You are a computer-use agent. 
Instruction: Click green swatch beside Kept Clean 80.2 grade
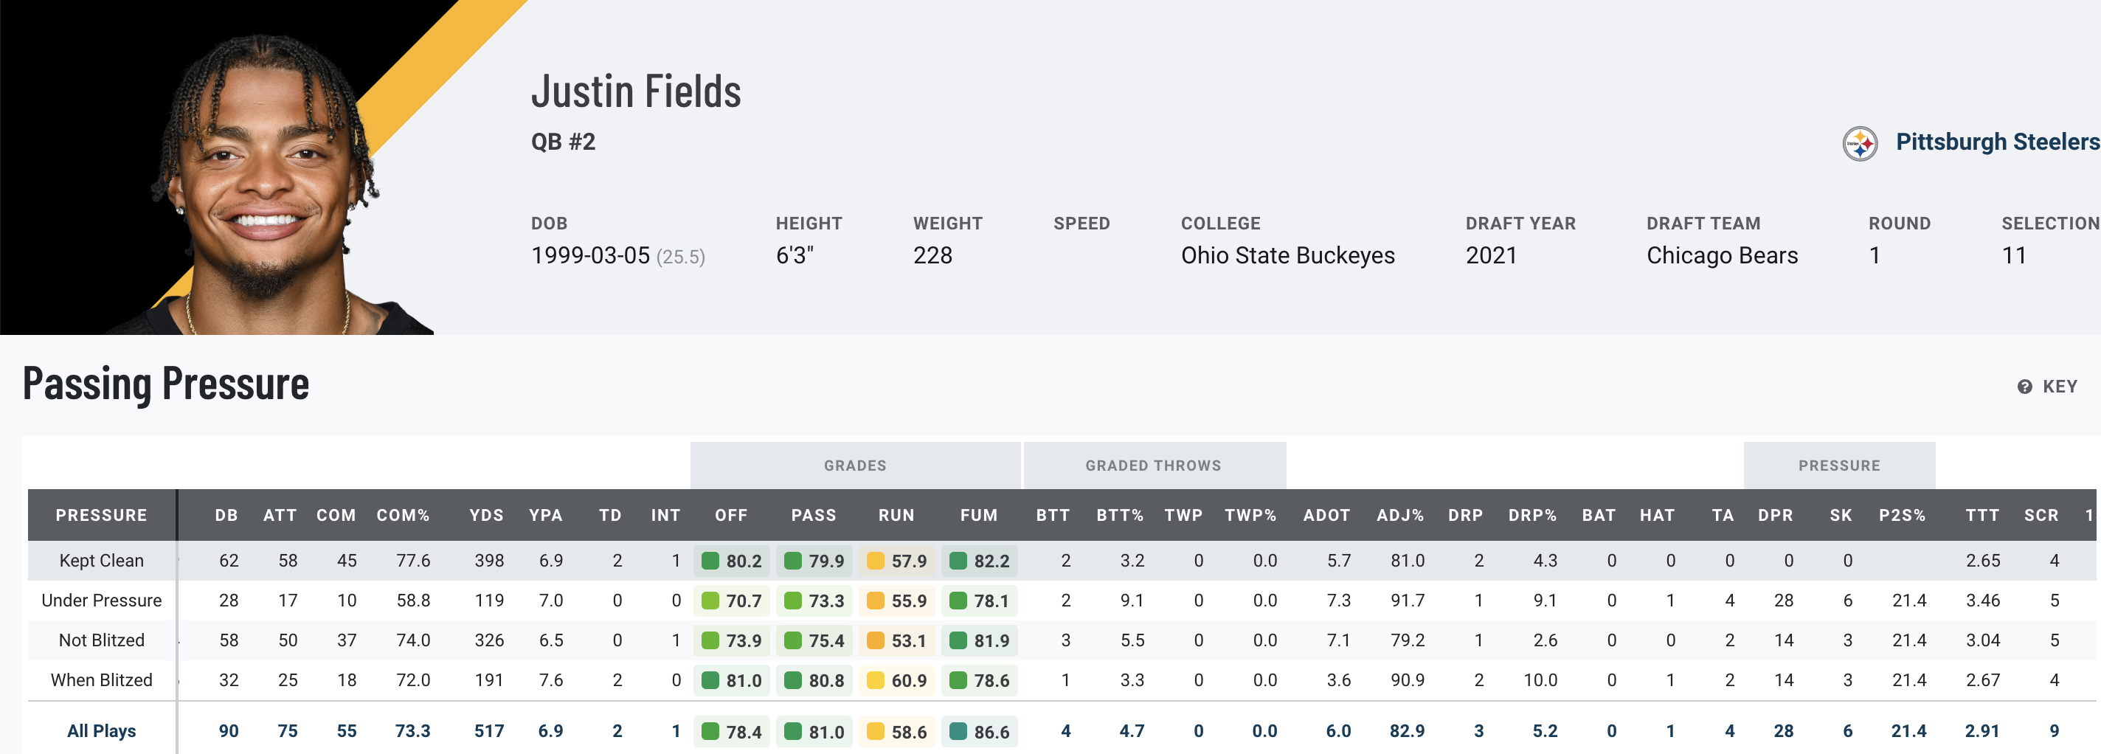(710, 561)
